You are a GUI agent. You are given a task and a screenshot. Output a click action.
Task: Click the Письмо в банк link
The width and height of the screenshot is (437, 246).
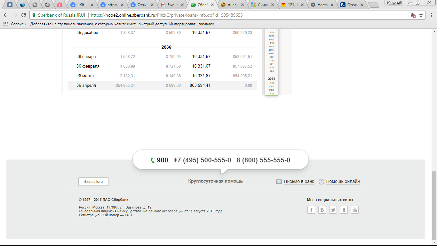[299, 182]
